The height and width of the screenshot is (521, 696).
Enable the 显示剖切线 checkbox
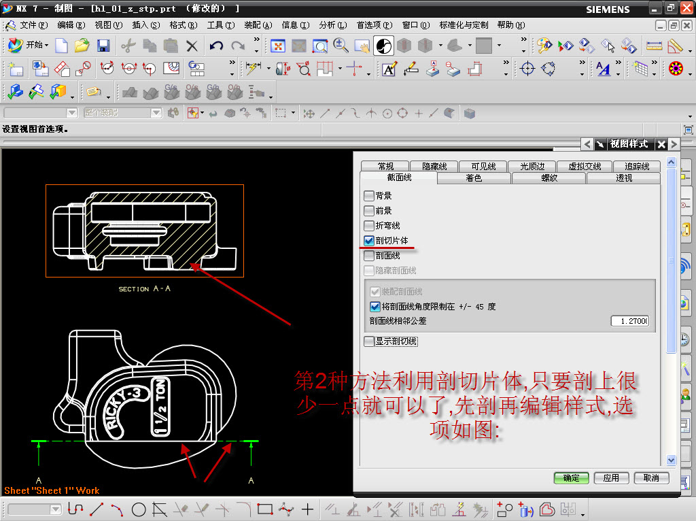click(368, 341)
